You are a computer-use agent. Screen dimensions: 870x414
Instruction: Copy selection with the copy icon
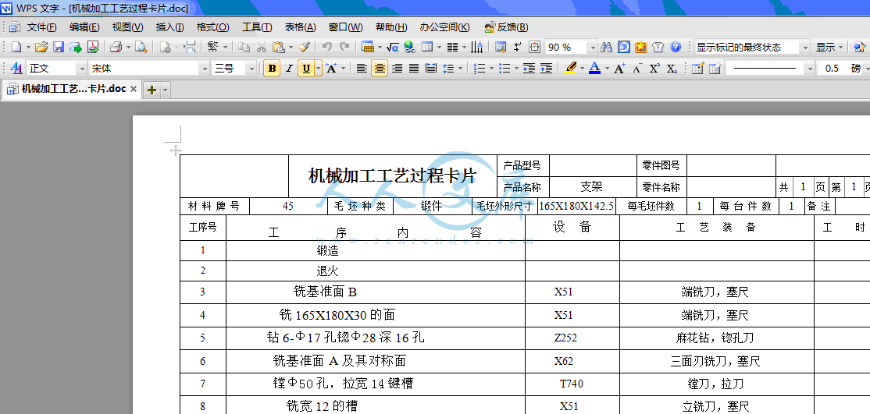[x=244, y=47]
